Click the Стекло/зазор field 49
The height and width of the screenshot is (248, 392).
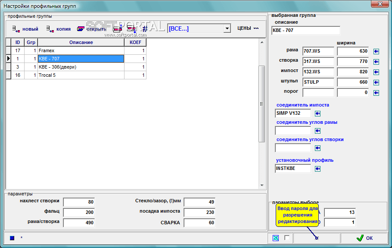[x=199, y=202]
